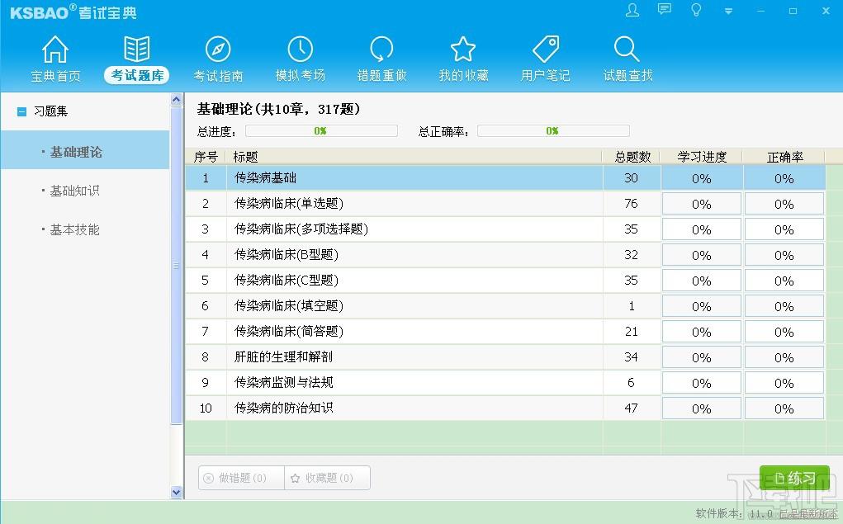The height and width of the screenshot is (524, 843).
Task: Click 正确率 0% cell of 肝脏的生理和解剖
Action: (x=784, y=357)
